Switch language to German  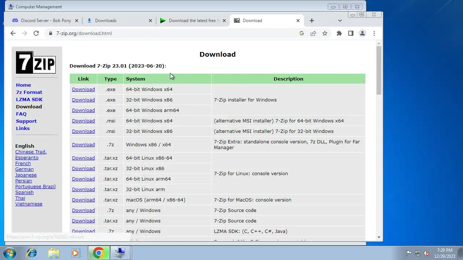(x=24, y=169)
